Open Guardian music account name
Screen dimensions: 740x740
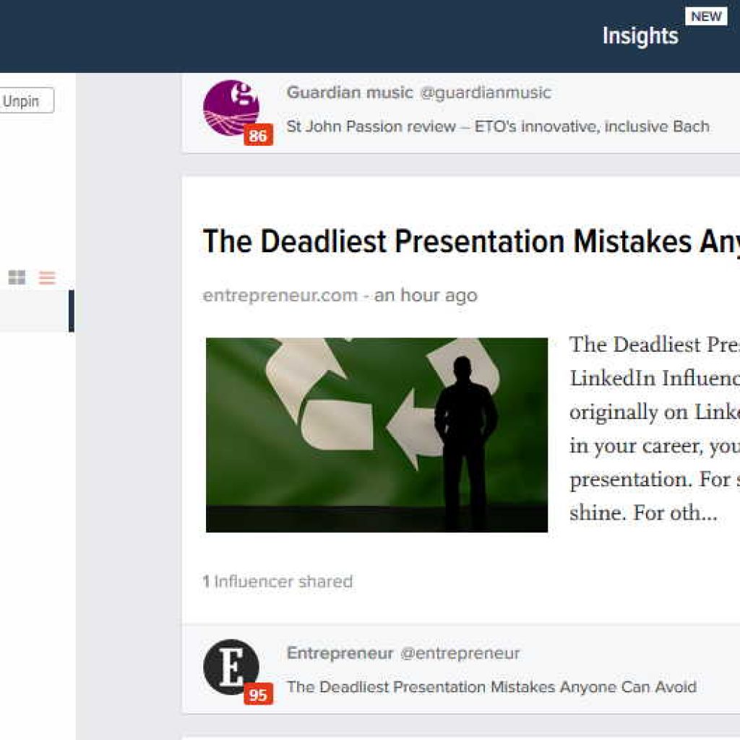point(350,92)
